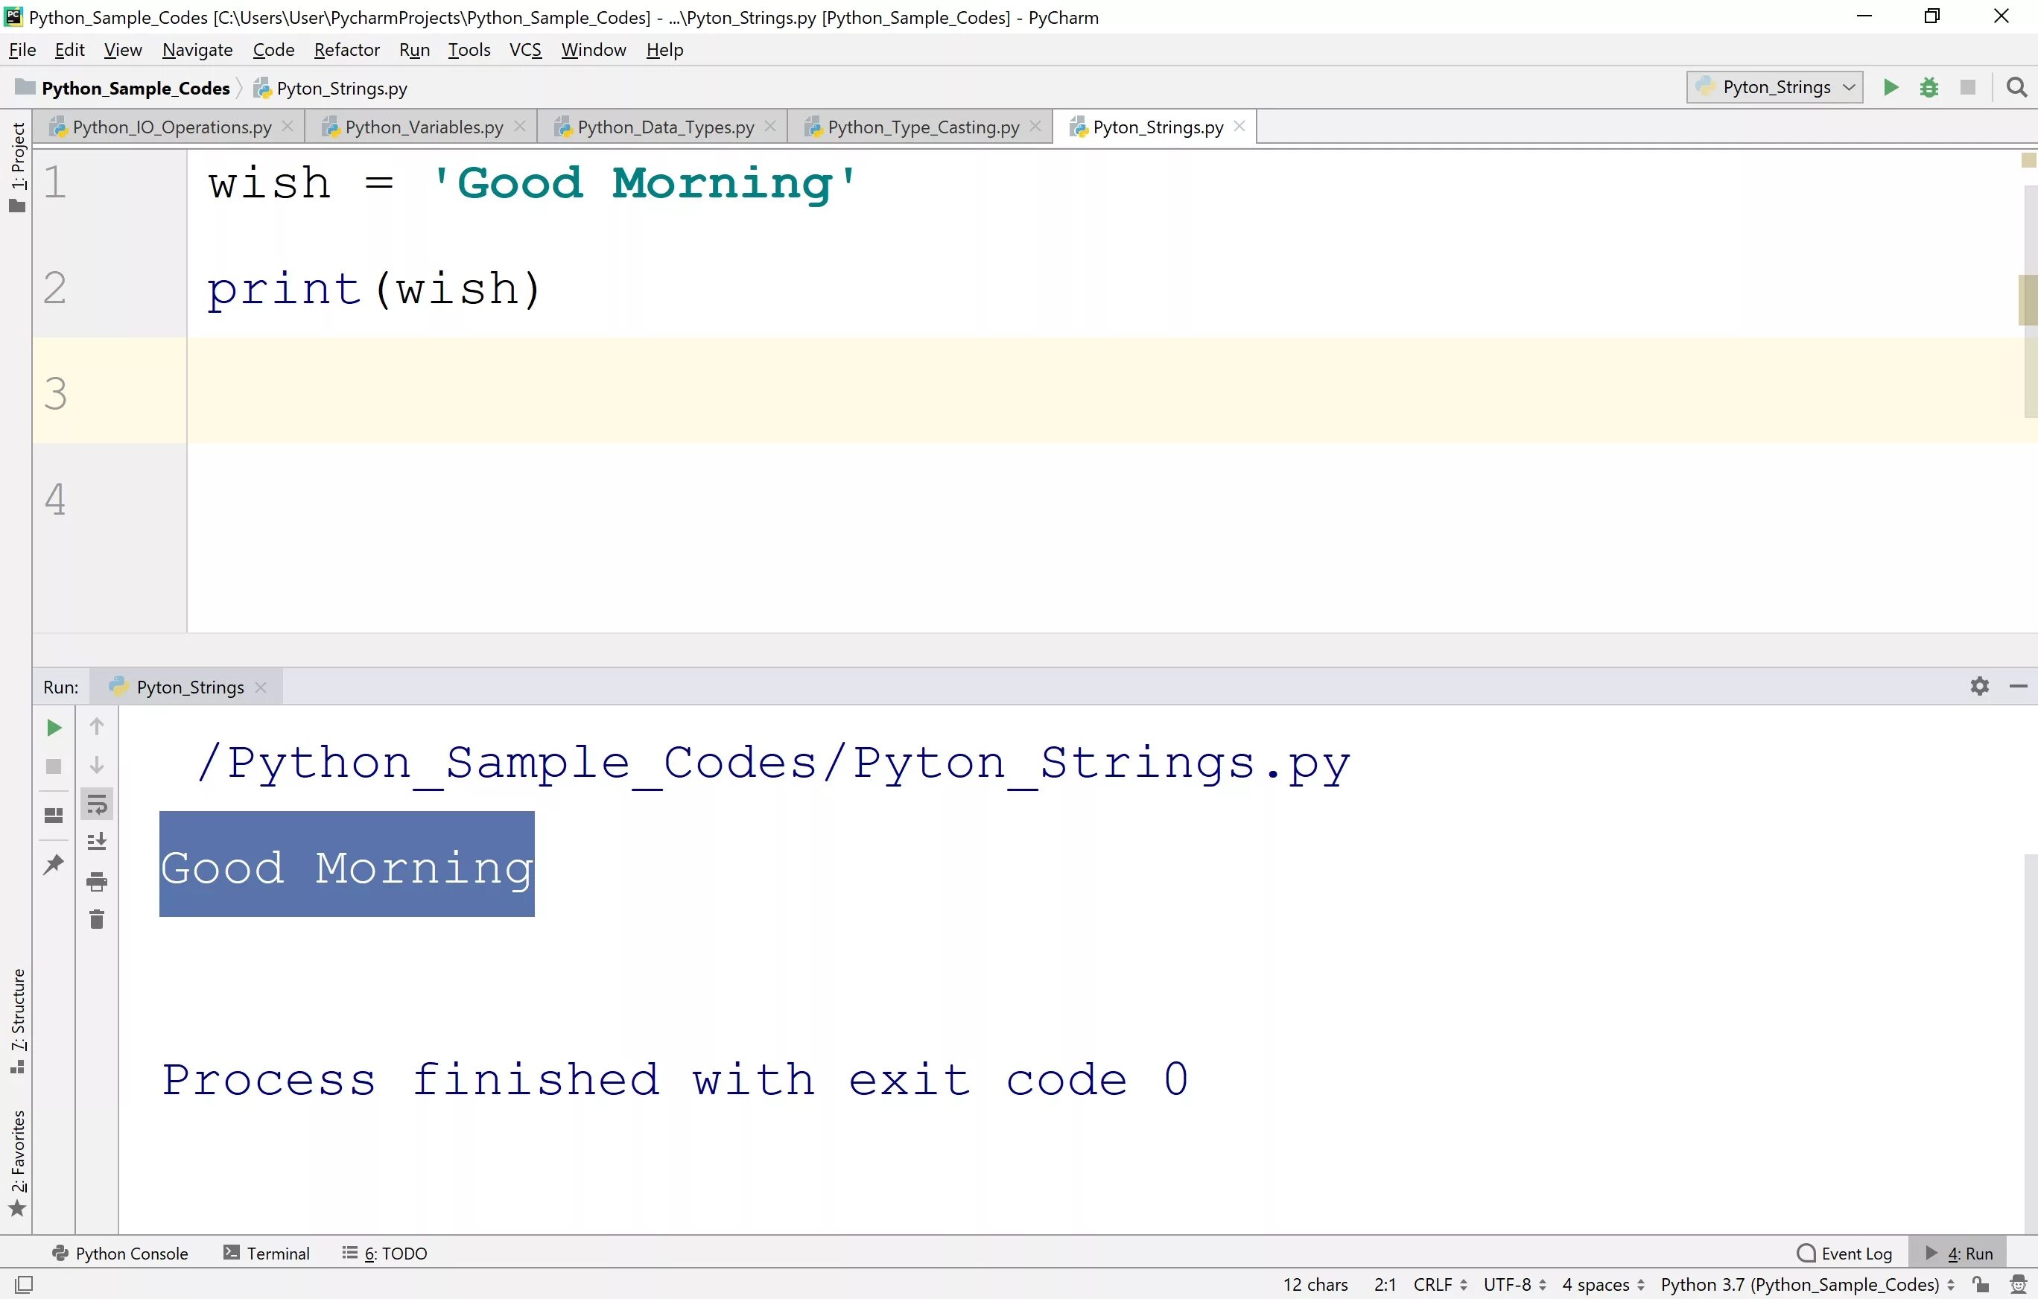Click the Debug bug icon in the toolbar
2038x1299 pixels.
tap(1929, 87)
